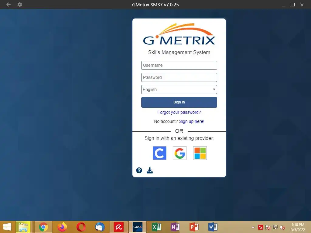Maximize the GMetrix SMS7 window

pos(293,5)
